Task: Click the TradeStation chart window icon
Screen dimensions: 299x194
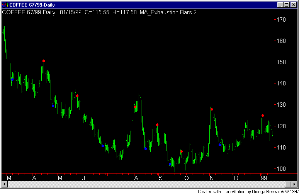Action: [5, 5]
